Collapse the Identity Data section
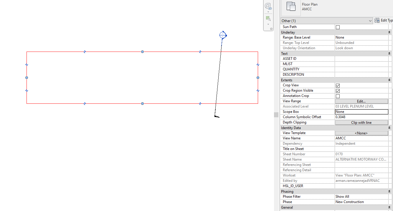Image resolution: width=393 pixels, height=211 pixels. (x=389, y=128)
